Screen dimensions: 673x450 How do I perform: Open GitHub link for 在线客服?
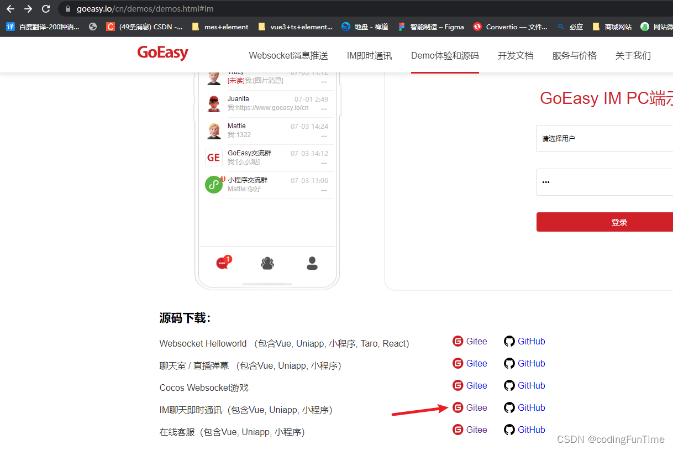pos(525,430)
